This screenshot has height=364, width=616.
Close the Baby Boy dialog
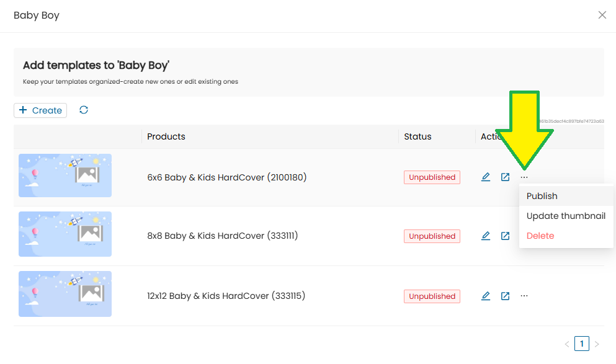pyautogui.click(x=602, y=15)
